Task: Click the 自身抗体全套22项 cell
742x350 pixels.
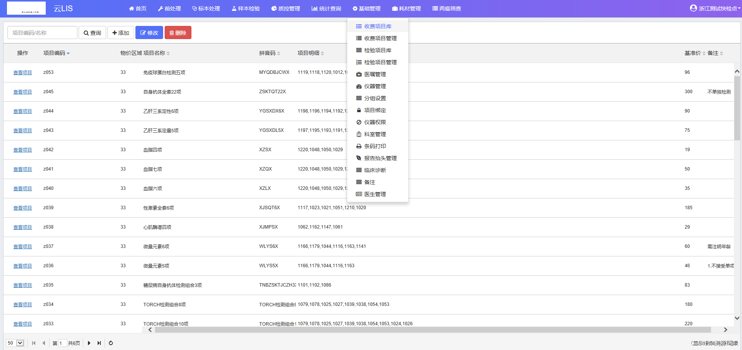Action: 162,92
